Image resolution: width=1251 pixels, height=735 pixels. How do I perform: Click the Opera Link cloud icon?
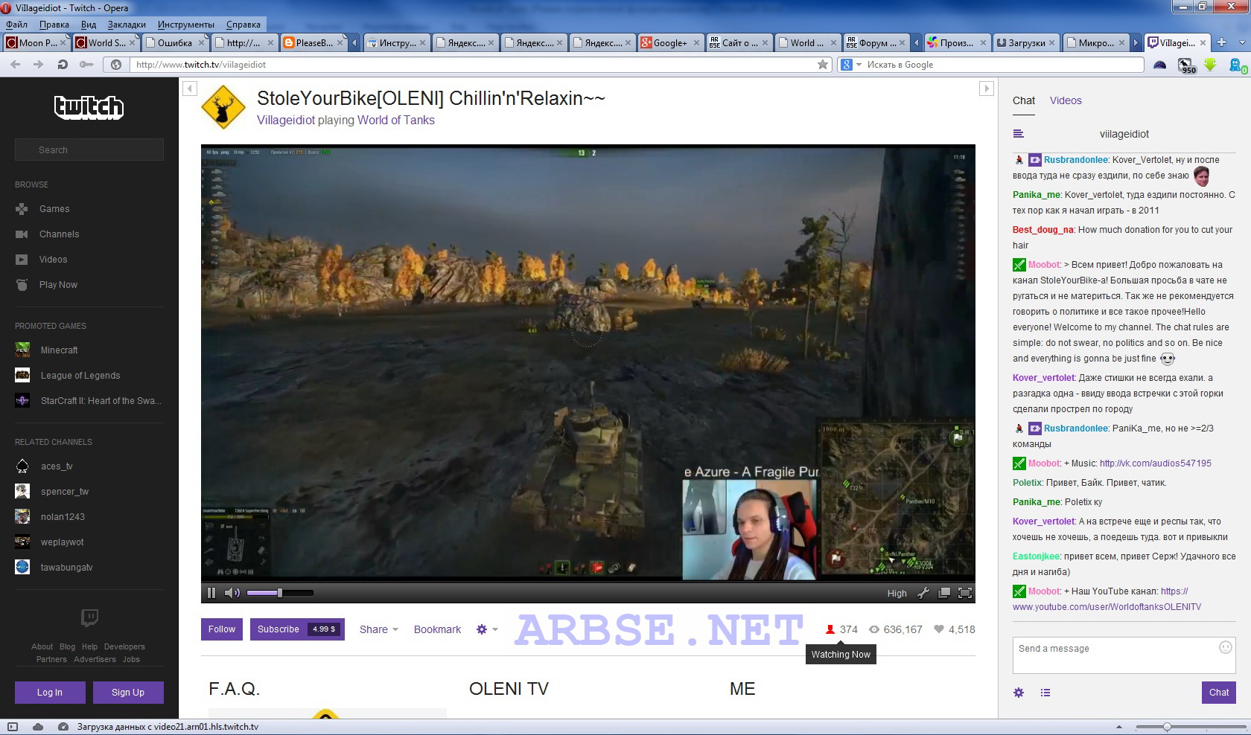37,727
